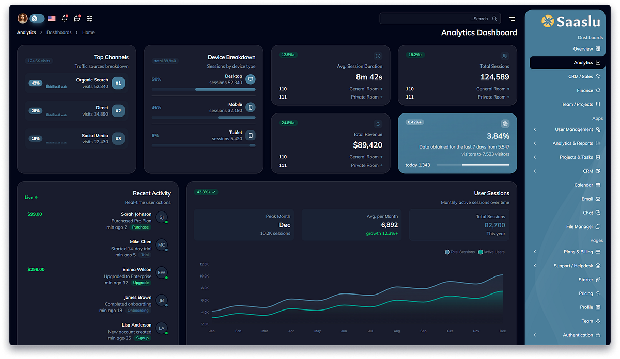Open Overview in the sidebar
This screenshot has height=359, width=620.
(567, 49)
